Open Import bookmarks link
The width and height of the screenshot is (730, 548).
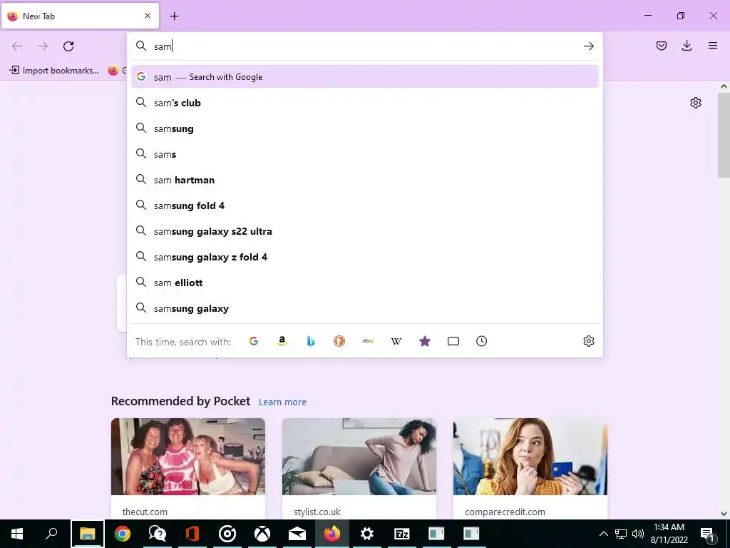point(54,71)
